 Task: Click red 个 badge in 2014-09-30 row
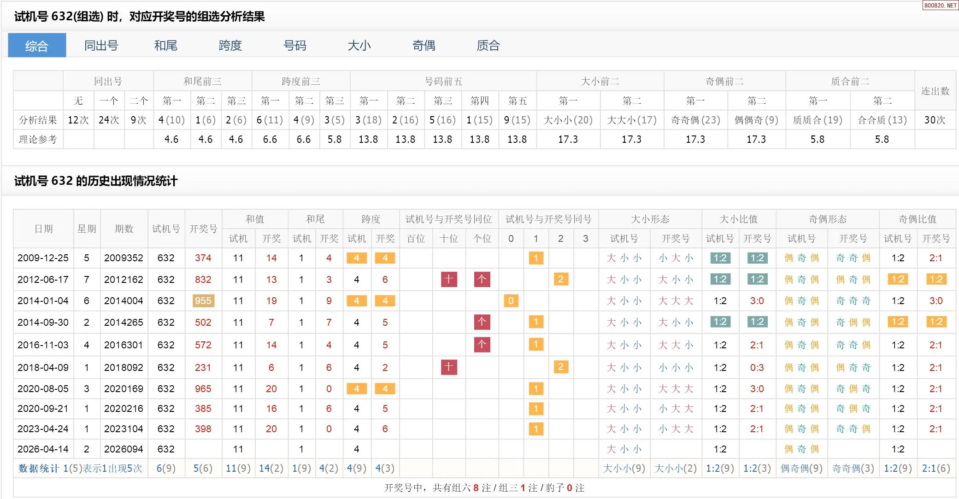[x=482, y=322]
